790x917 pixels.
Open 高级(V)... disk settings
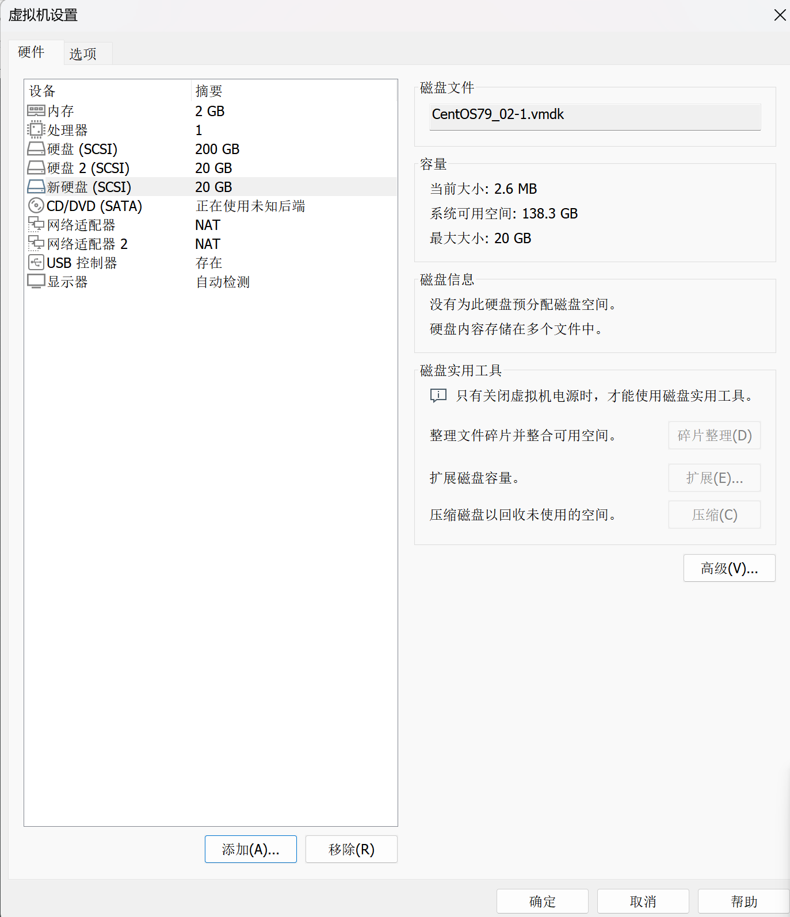730,568
